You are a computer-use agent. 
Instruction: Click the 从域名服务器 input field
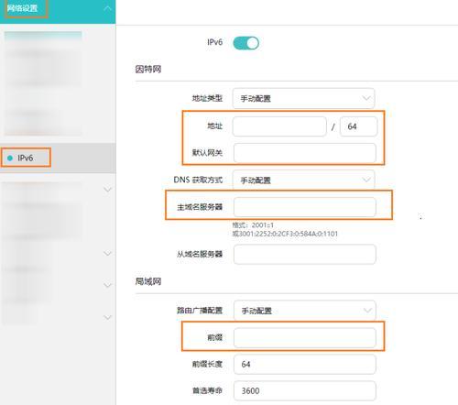(305, 254)
